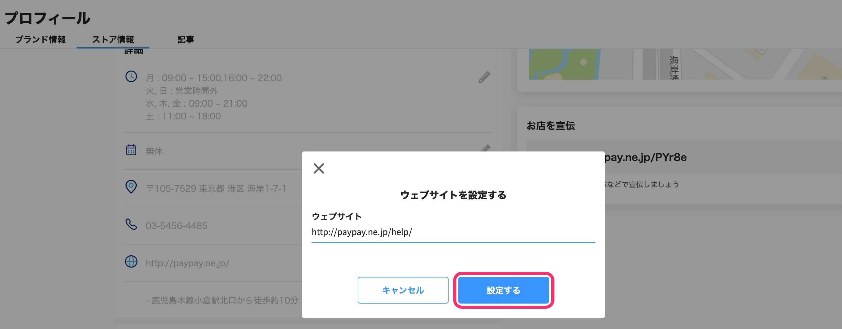Click the phone number 03-5456-4485
Image resolution: width=842 pixels, height=329 pixels.
[176, 226]
